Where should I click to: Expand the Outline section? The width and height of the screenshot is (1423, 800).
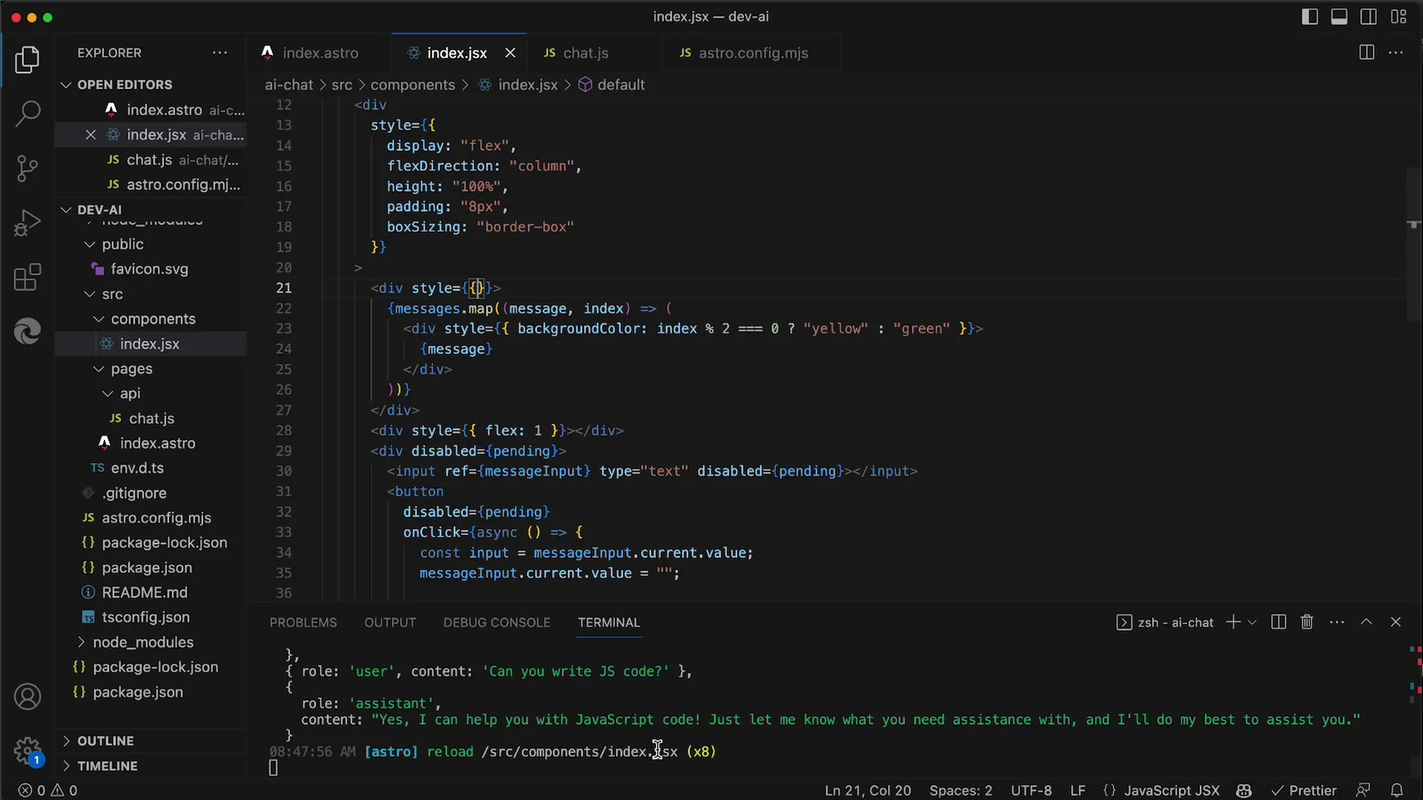coord(151,741)
